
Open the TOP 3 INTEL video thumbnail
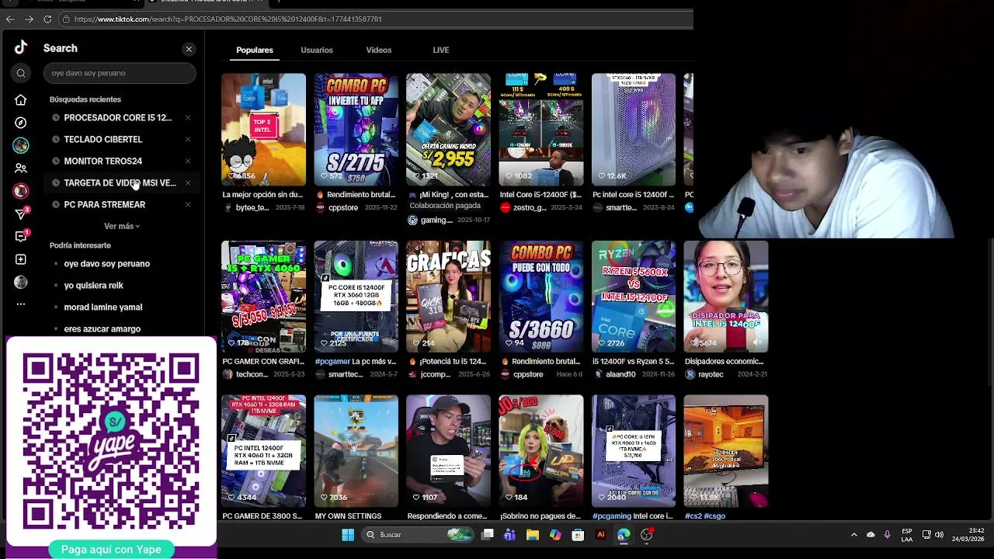click(263, 130)
